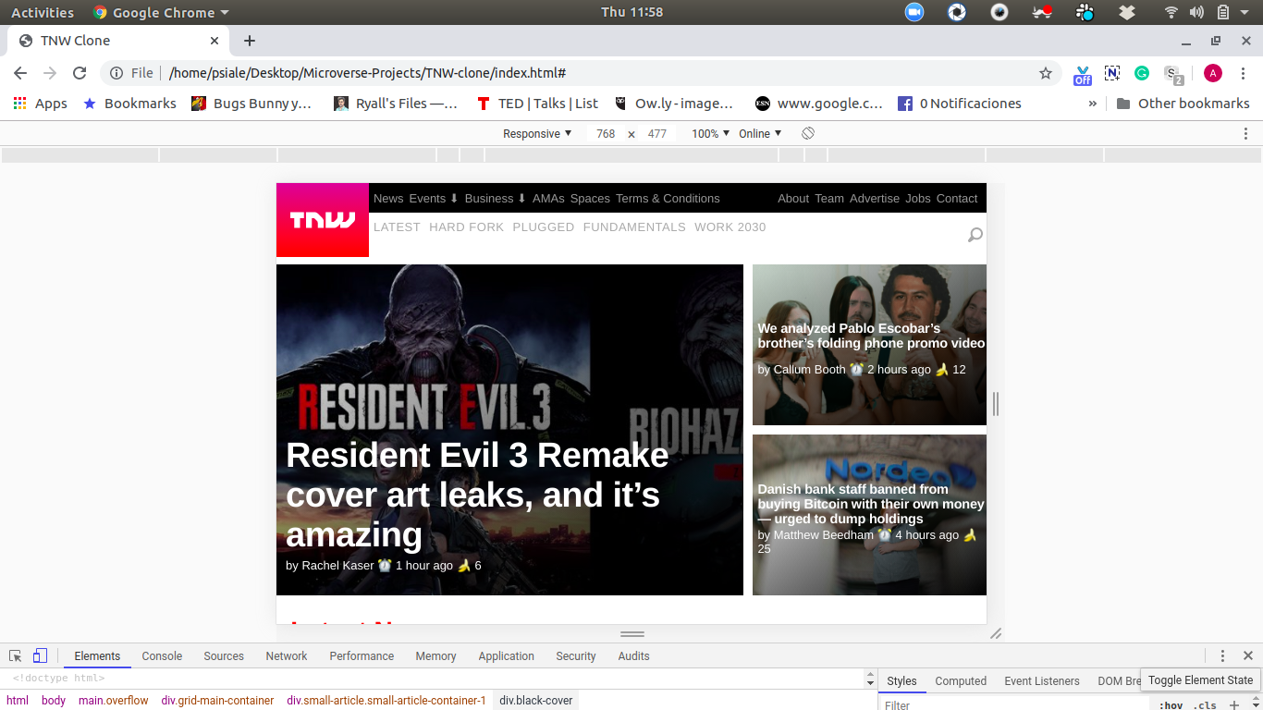1263x710 pixels.
Task: Open the Danish bank Bitcoin article
Action: tap(871, 504)
